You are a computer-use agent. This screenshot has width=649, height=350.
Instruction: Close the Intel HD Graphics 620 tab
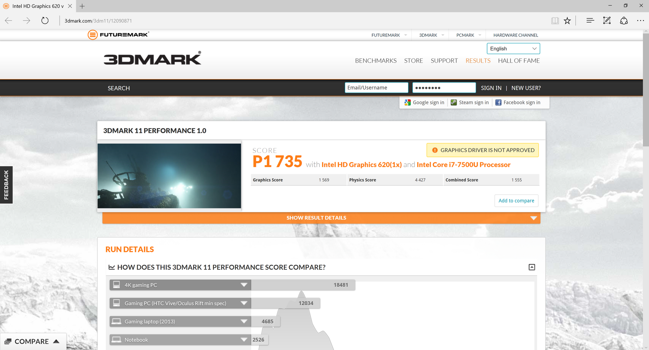tap(70, 6)
